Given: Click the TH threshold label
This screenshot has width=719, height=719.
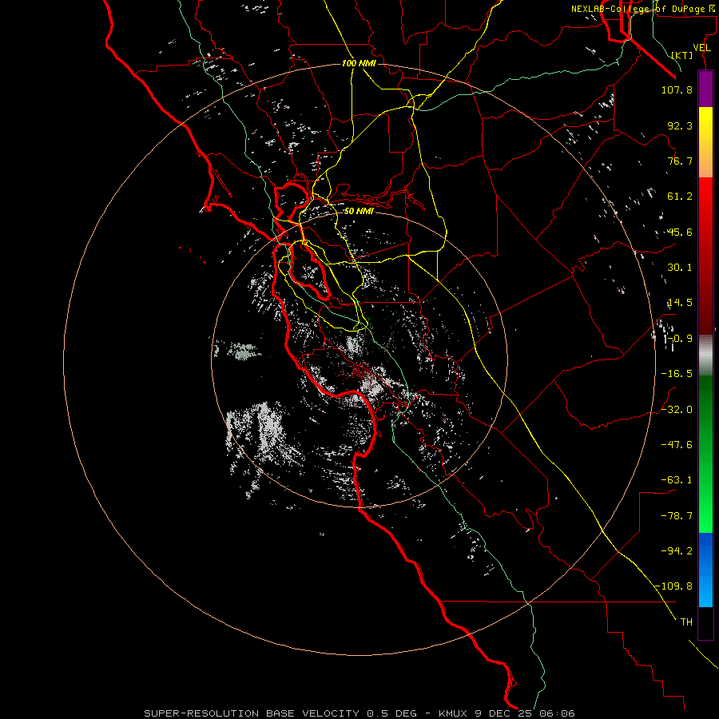Looking at the screenshot, I should point(686,622).
